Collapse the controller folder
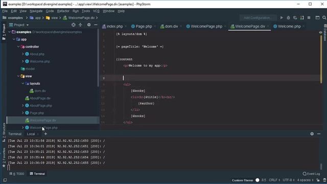The width and height of the screenshot is (327, 184). 18,47
